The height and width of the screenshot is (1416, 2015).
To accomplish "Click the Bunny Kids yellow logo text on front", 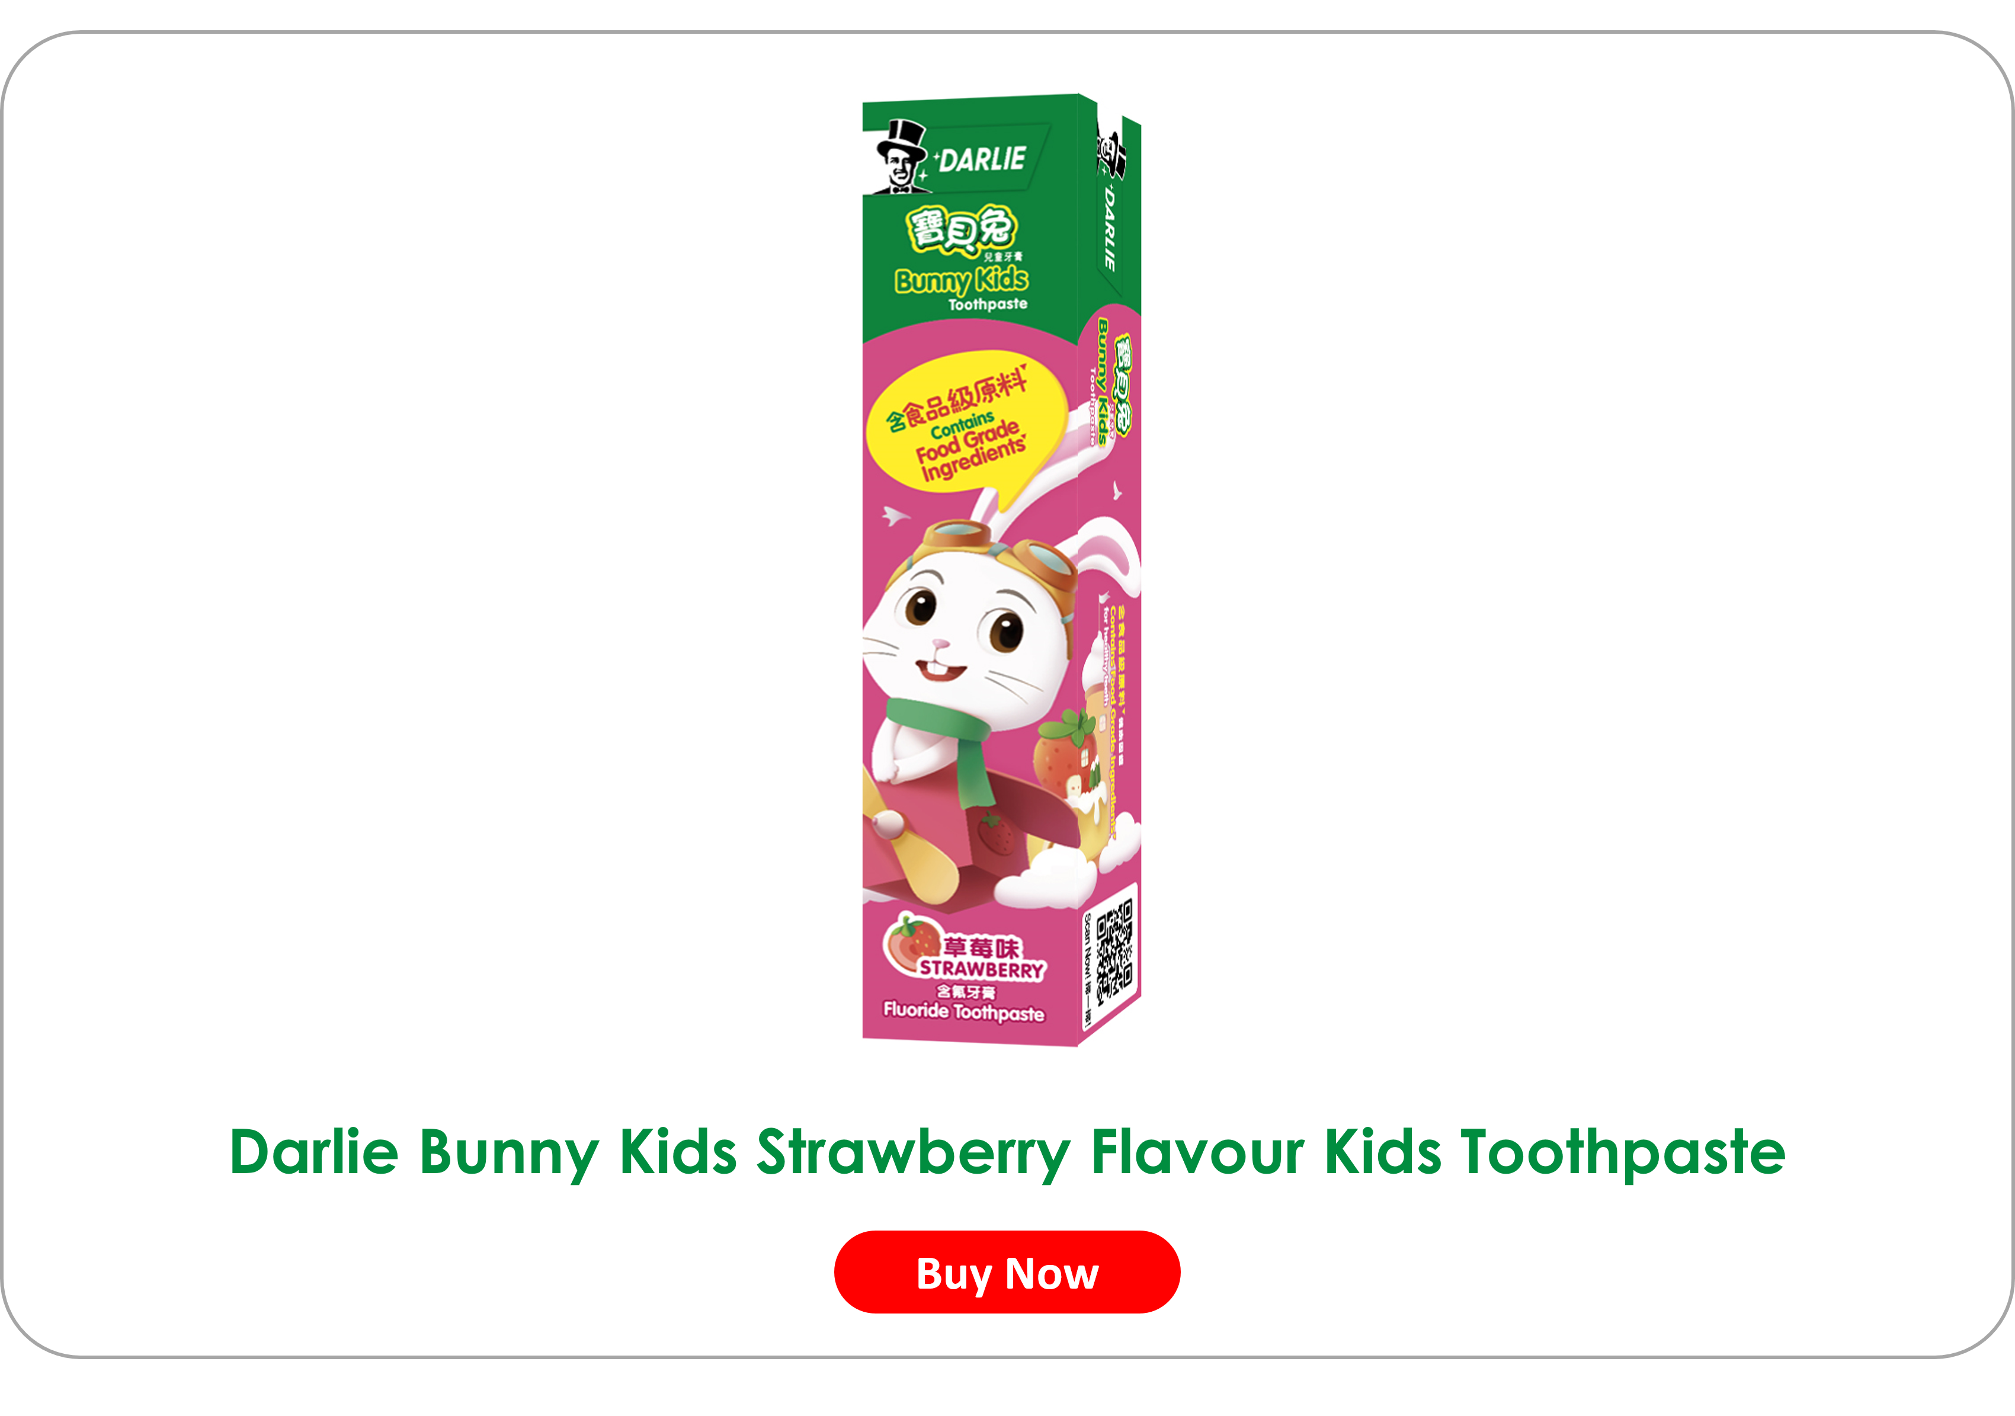I will (962, 280).
